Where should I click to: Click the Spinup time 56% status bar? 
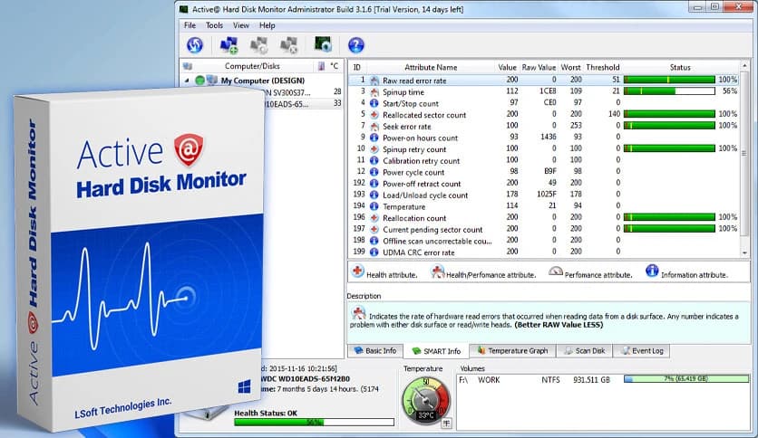(x=669, y=90)
